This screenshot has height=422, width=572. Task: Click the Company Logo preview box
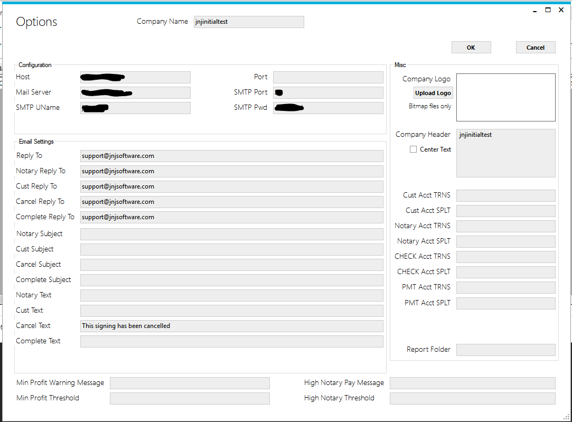[x=505, y=97]
